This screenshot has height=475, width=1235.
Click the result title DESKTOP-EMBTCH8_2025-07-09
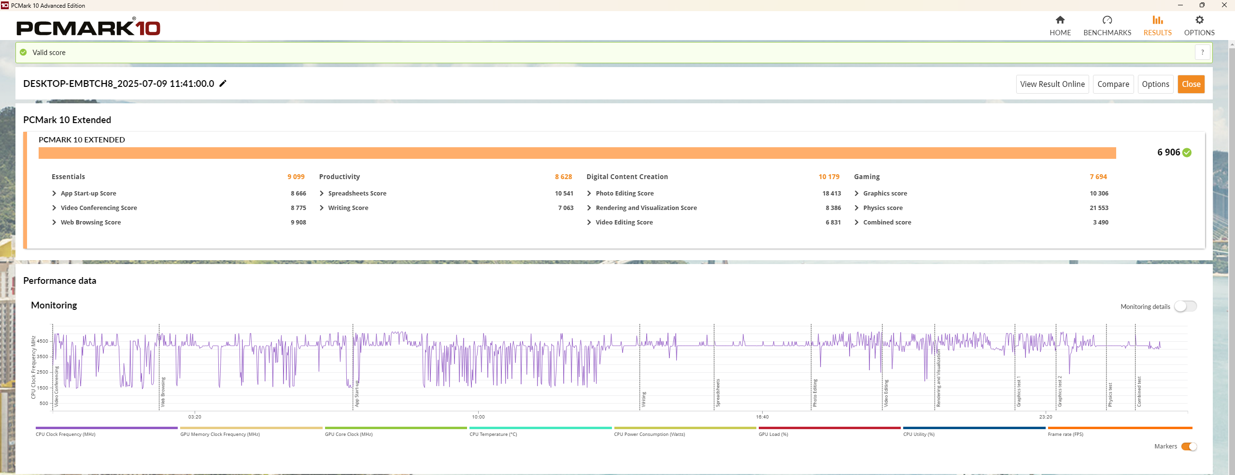coord(119,84)
